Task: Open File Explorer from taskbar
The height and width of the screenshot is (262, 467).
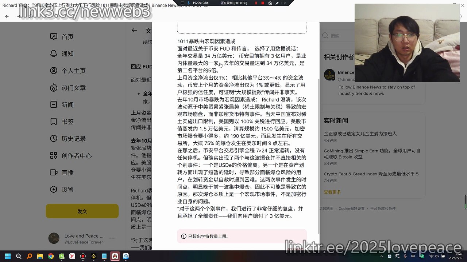Action: [x=40, y=257]
